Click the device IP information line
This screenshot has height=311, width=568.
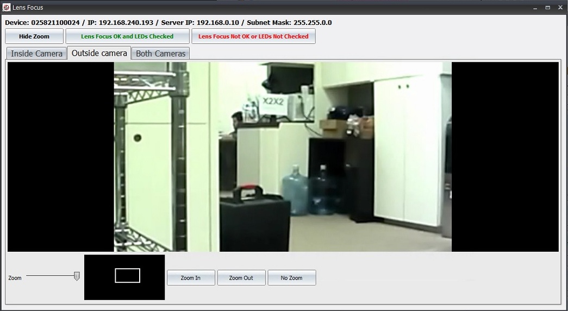pyautogui.click(x=168, y=23)
